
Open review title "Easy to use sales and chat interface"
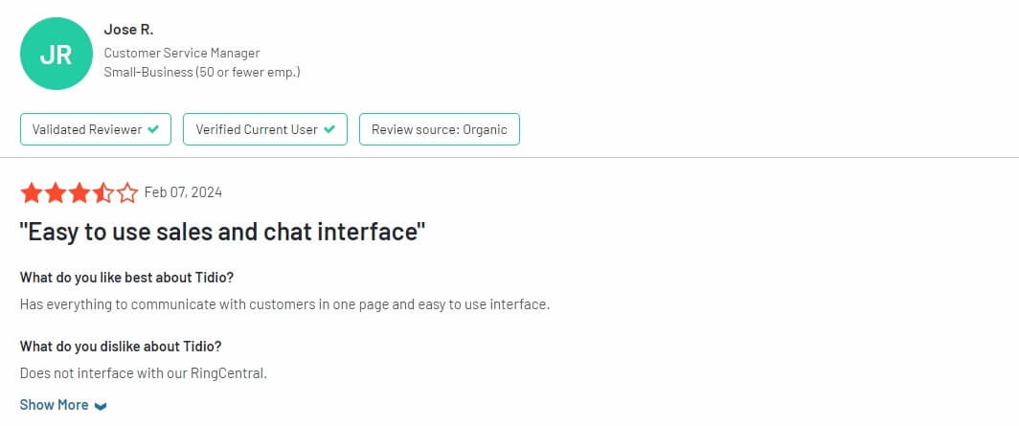coord(222,232)
